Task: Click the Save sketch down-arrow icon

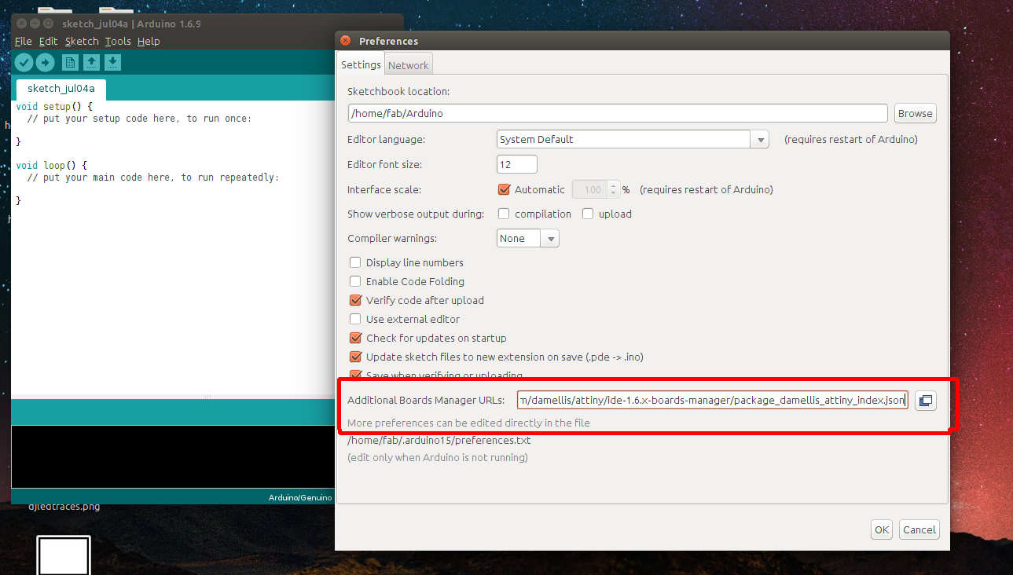Action: [x=112, y=62]
